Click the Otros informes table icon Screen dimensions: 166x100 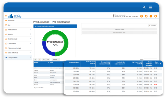point(6,53)
